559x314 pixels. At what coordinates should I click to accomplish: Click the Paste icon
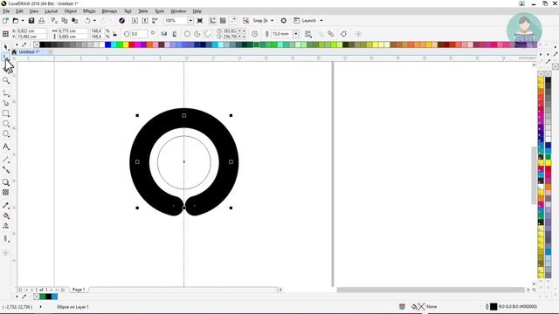(75, 21)
